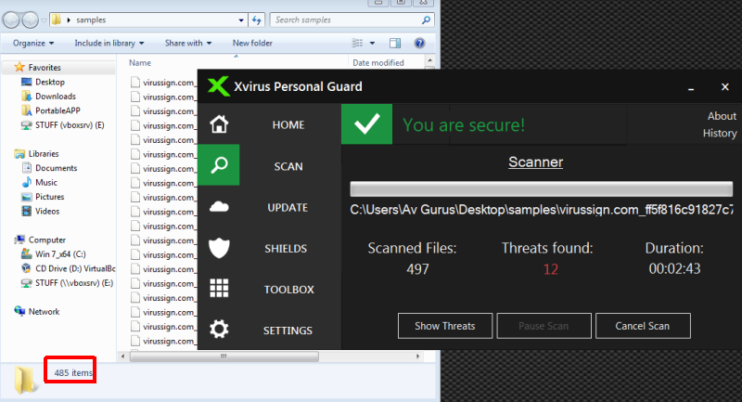
Task: Open the Include in library dropdown
Action: point(109,43)
